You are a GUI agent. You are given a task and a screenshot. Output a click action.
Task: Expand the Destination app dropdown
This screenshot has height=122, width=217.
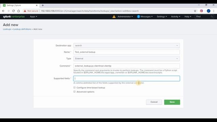coord(126,45)
